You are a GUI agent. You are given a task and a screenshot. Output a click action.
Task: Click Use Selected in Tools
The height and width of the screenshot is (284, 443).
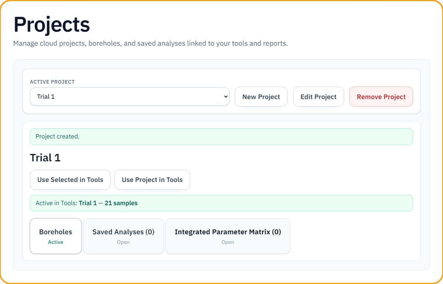pos(70,180)
